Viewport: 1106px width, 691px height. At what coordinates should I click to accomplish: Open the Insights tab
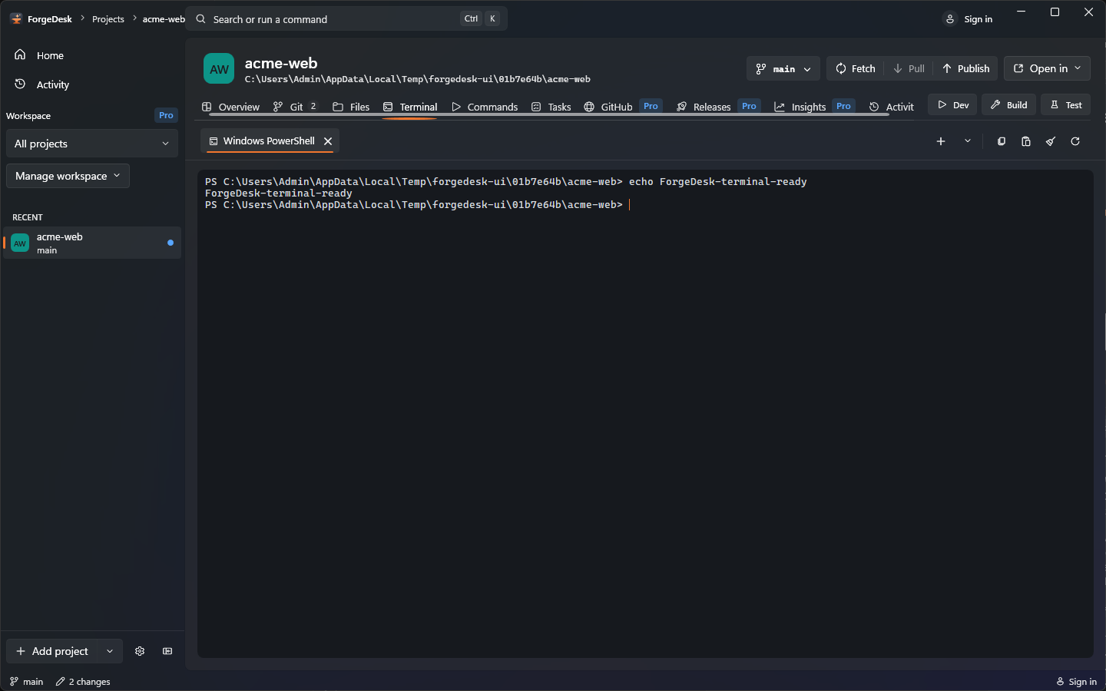[814, 107]
